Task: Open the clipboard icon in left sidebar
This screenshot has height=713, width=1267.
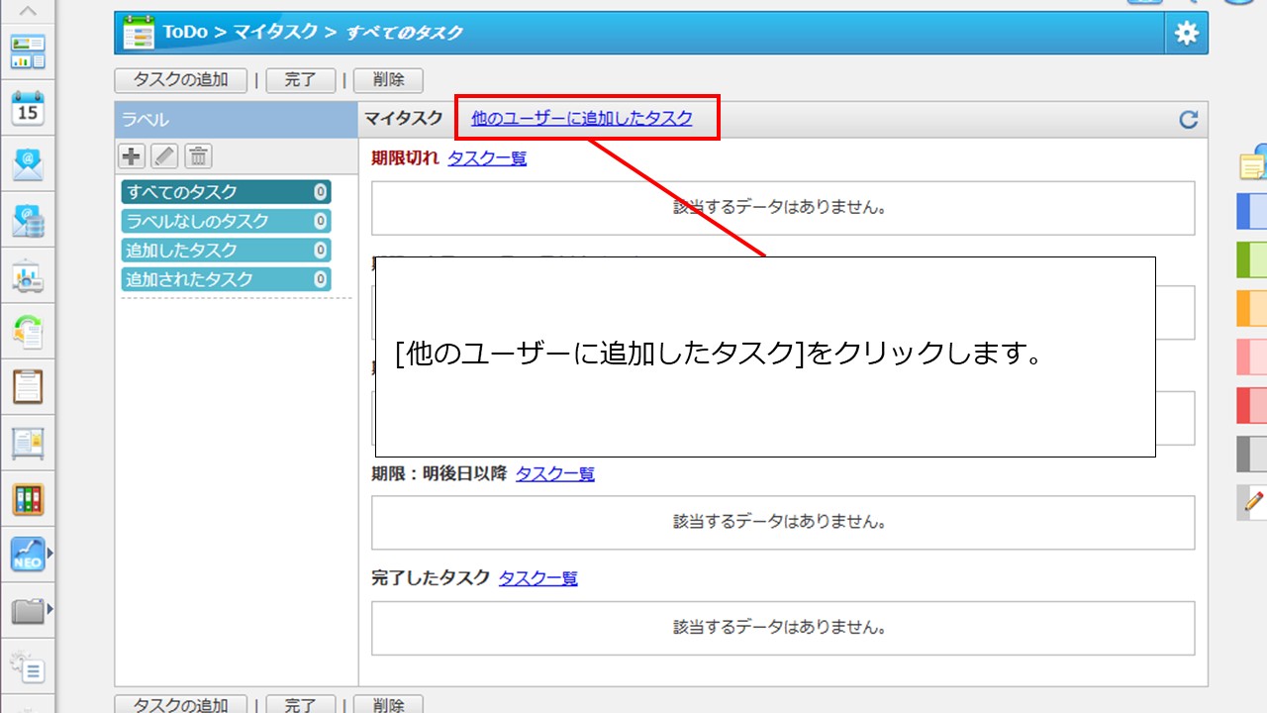Action: 28,386
